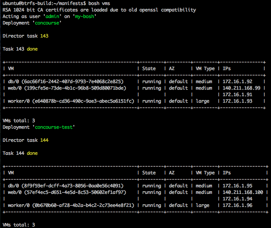Viewport: 271px width, 228px height.
Task: Click 'IPs' header in concourse-test table
Action: point(227,173)
